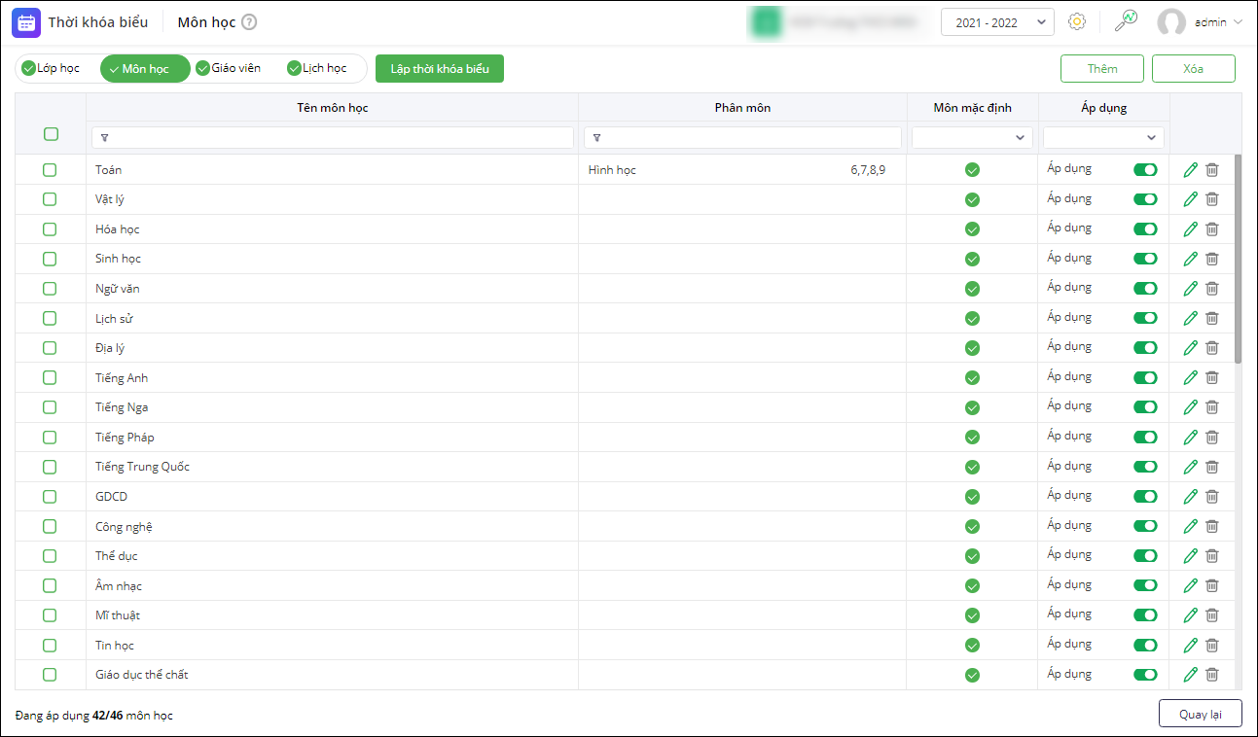Edit the Ngữ văn subject
The width and height of the screenshot is (1258, 737).
[x=1190, y=289]
